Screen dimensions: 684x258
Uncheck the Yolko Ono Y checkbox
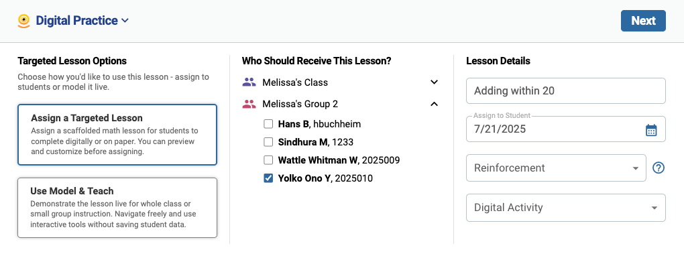[268, 178]
